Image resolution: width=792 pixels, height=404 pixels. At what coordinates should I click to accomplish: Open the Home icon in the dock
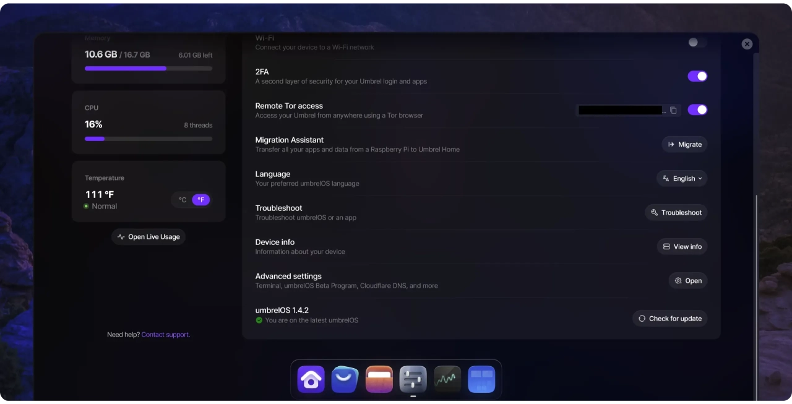pyautogui.click(x=311, y=379)
